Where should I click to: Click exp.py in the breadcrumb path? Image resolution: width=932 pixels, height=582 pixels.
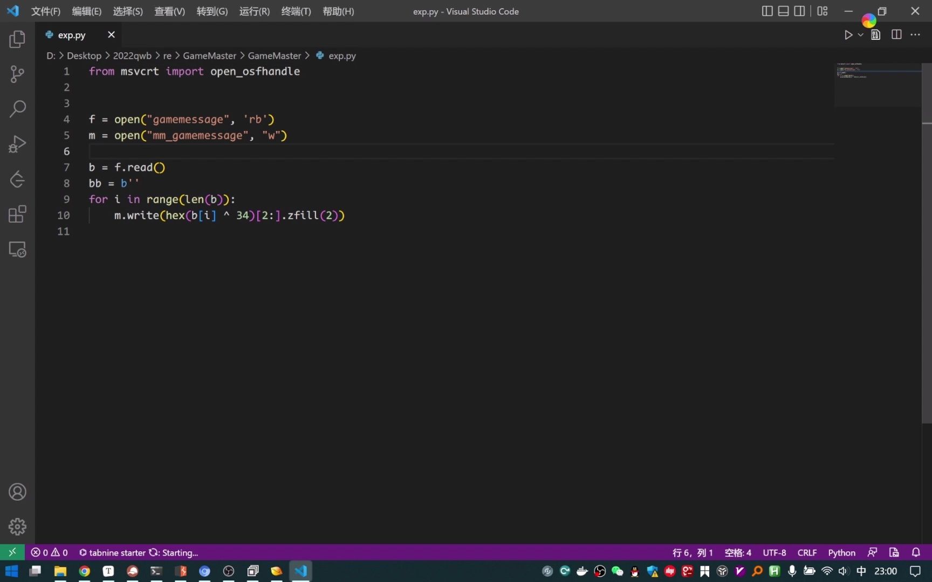(342, 56)
